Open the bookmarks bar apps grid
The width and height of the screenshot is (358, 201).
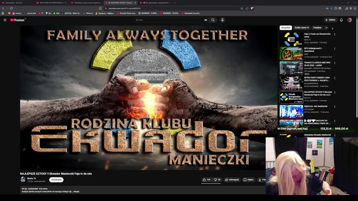pyautogui.click(x=3, y=13)
